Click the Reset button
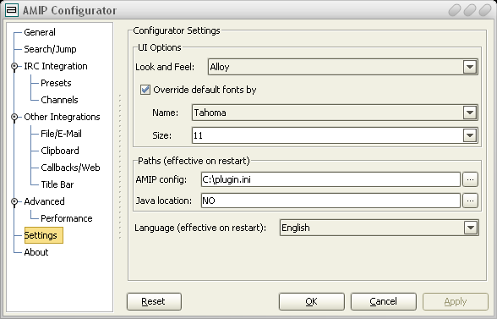This screenshot has width=497, height=319. [154, 301]
